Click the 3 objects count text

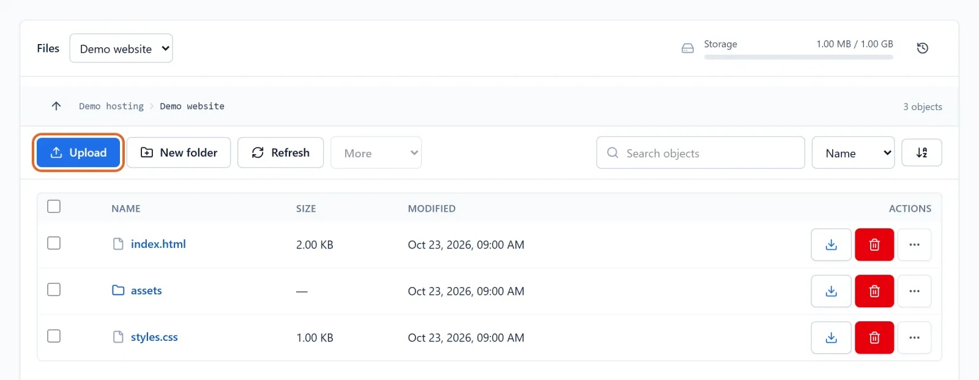(923, 106)
